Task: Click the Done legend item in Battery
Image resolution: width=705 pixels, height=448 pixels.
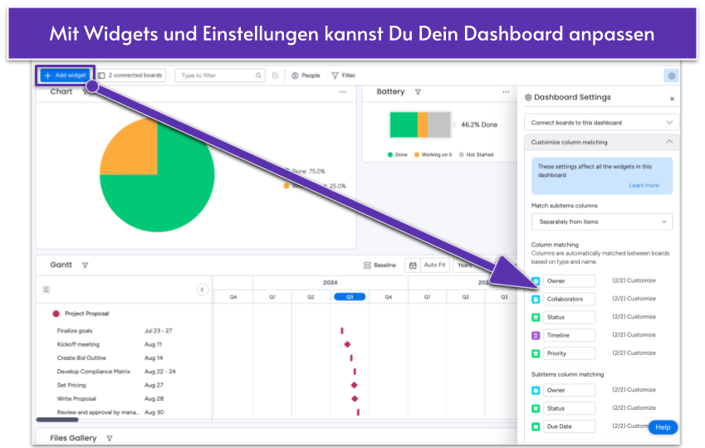Action: click(x=398, y=154)
